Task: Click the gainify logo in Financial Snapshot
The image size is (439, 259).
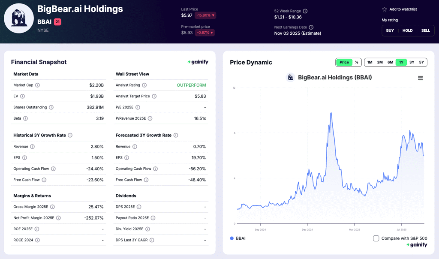Action: [x=198, y=62]
